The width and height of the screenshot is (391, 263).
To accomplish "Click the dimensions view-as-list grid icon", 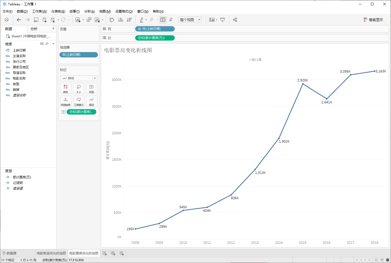I will [42, 44].
